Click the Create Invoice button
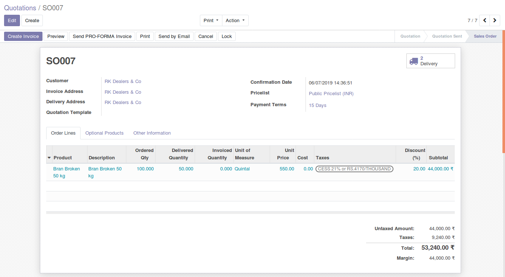 (x=23, y=37)
